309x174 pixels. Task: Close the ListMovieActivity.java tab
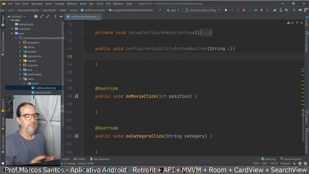(x=99, y=16)
